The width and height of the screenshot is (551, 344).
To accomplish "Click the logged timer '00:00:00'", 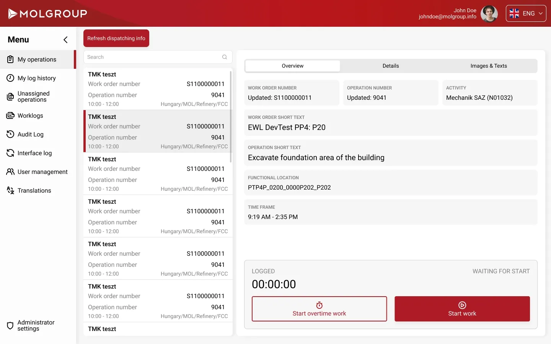I will pyautogui.click(x=274, y=284).
